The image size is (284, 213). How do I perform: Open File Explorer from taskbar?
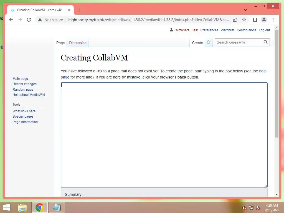22,207
